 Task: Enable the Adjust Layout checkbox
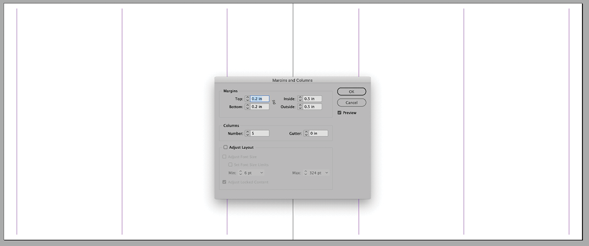pos(226,147)
